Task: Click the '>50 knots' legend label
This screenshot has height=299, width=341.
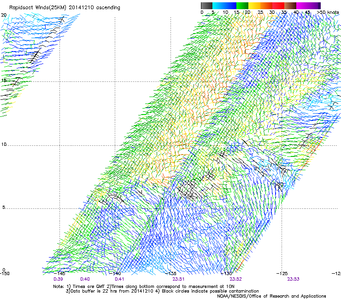Action: point(328,12)
